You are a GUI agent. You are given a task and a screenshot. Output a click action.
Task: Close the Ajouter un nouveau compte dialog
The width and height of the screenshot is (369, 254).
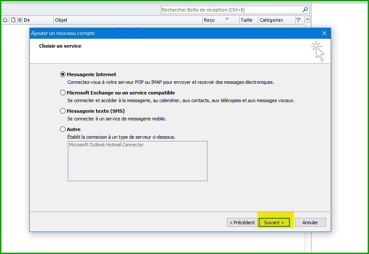pyautogui.click(x=324, y=33)
